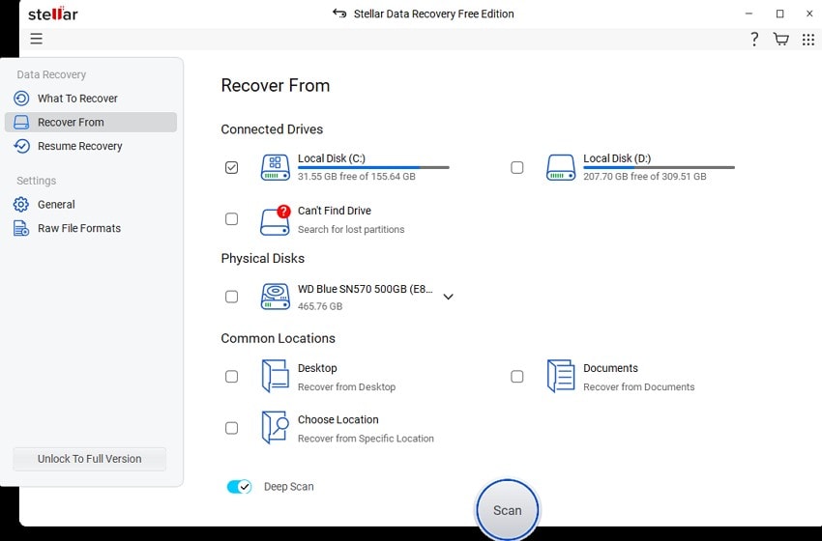This screenshot has width=822, height=541.
Task: Click the 'WD Blue SN570 500GB' name
Action: tap(366, 289)
